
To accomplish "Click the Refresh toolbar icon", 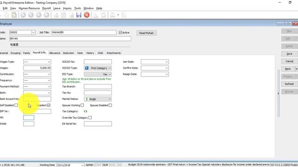I will tap(103, 15).
